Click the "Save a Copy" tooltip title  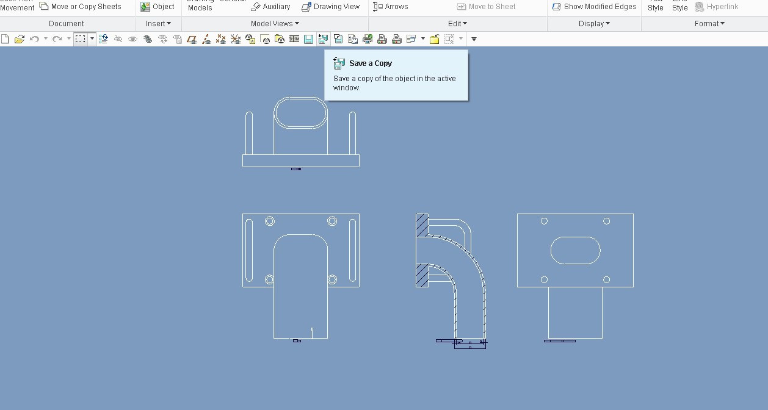371,63
